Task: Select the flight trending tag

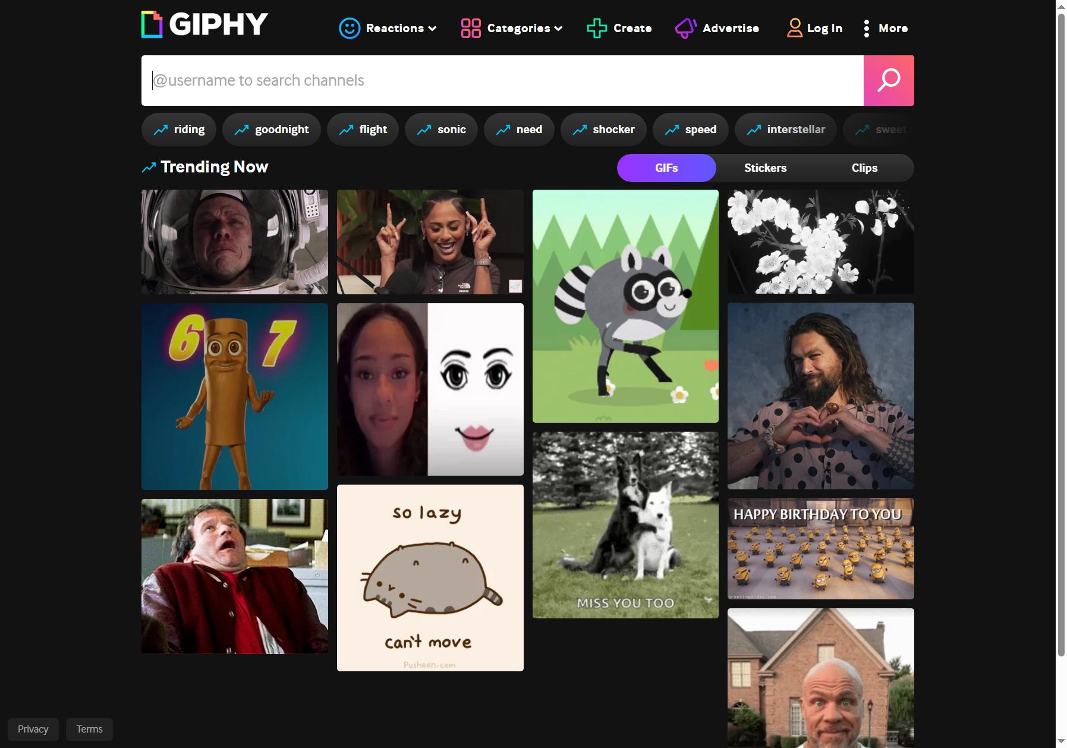Action: [363, 130]
